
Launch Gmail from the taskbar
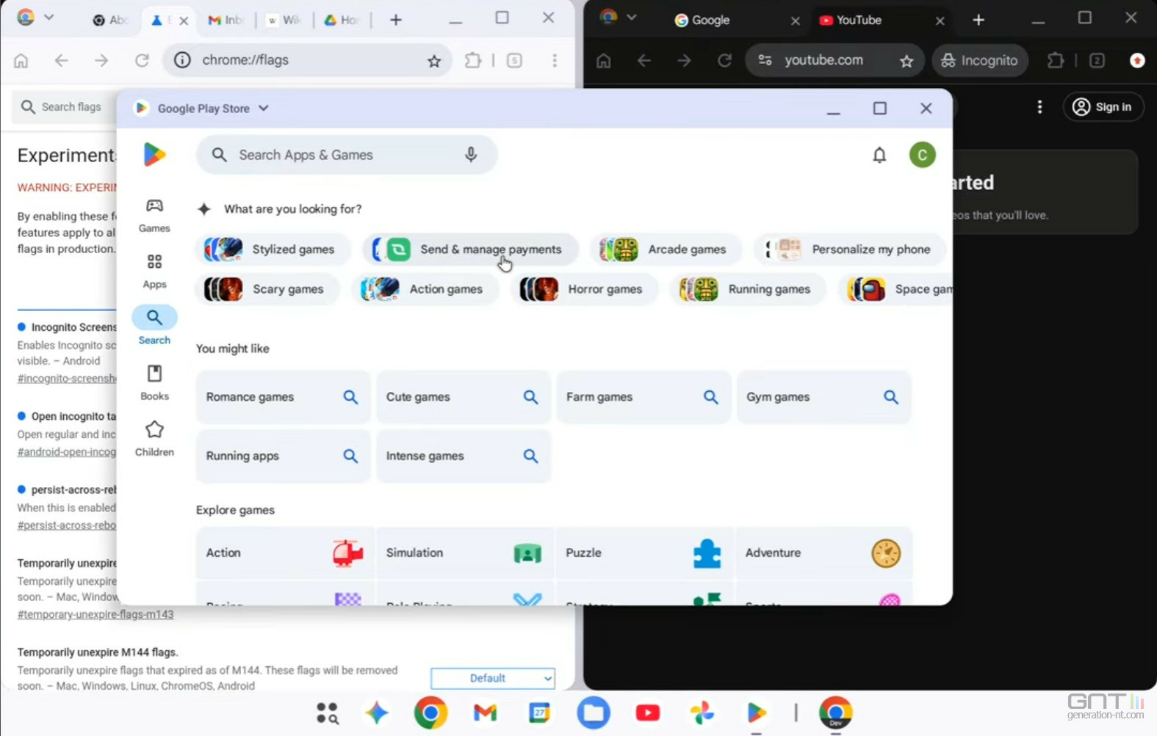tap(485, 713)
